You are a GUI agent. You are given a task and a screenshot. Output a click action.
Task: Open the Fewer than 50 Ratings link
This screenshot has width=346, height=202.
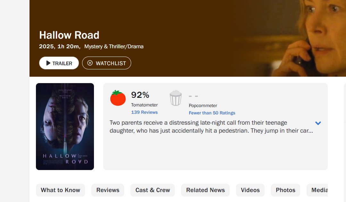point(212,113)
